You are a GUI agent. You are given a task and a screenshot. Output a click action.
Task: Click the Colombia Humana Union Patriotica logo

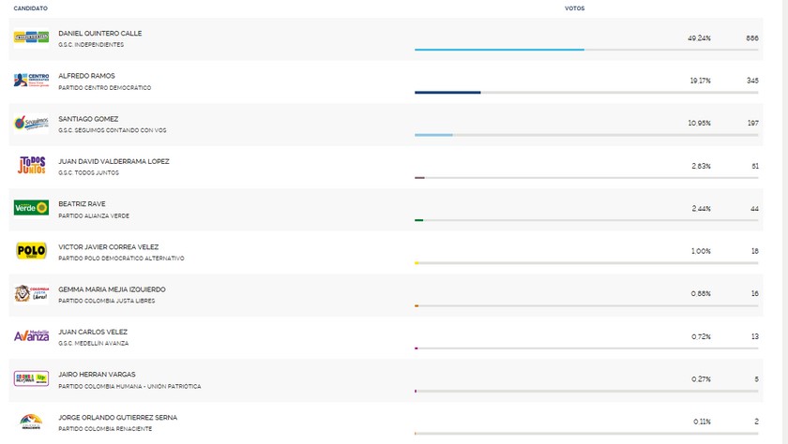31,378
